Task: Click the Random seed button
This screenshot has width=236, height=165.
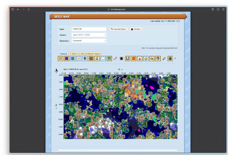Action: 136,29
